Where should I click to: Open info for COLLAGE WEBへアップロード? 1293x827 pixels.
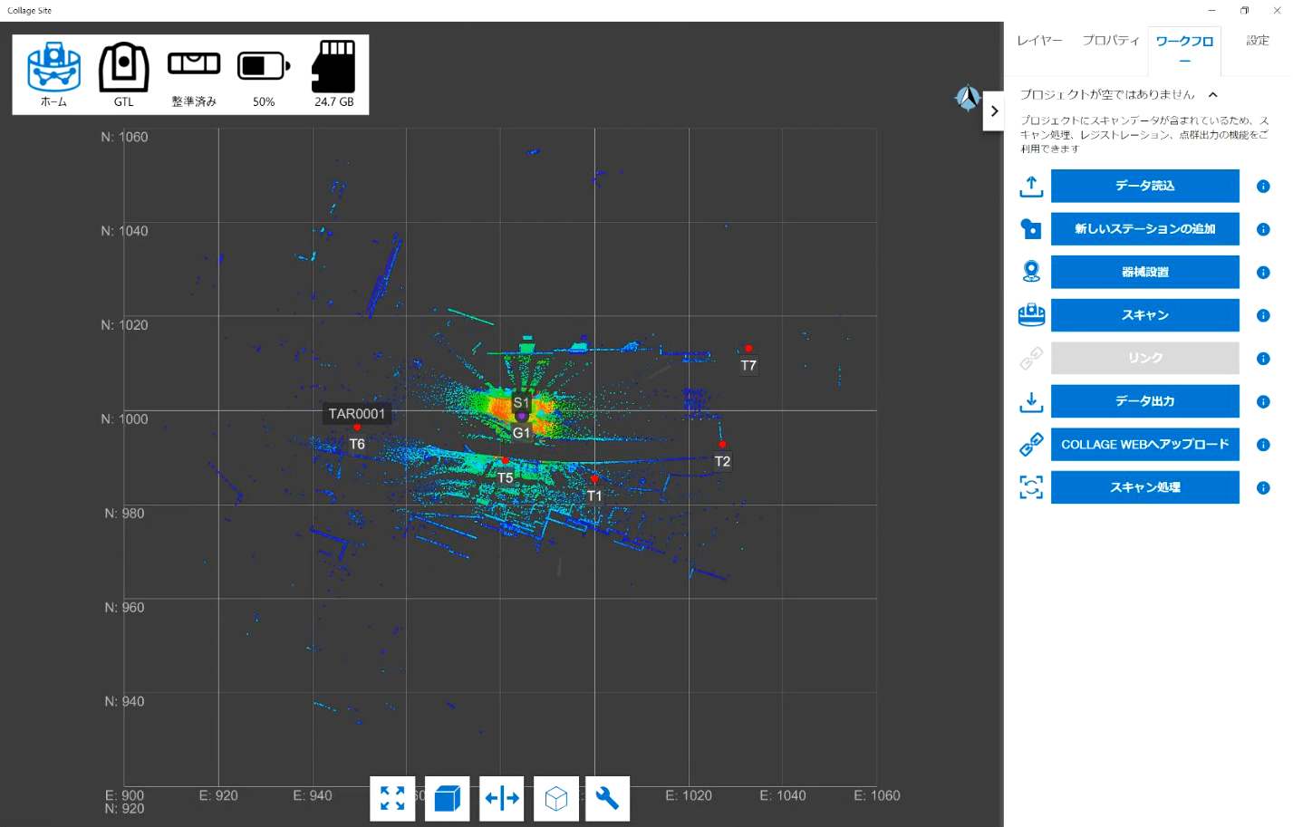(1263, 445)
